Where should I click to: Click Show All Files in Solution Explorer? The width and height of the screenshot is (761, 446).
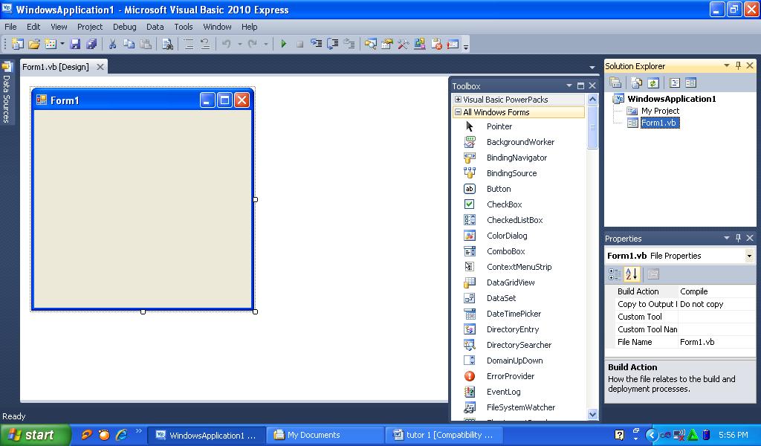coord(637,83)
